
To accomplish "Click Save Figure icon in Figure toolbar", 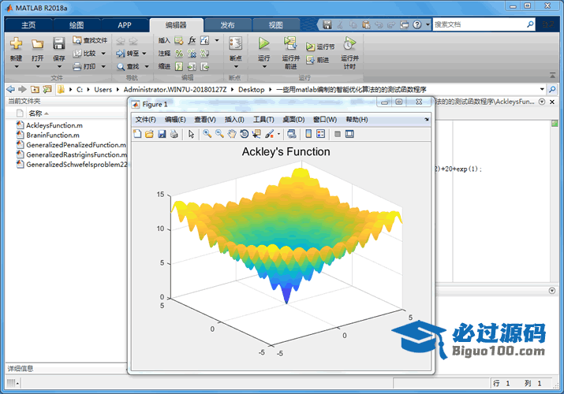I will (x=162, y=134).
